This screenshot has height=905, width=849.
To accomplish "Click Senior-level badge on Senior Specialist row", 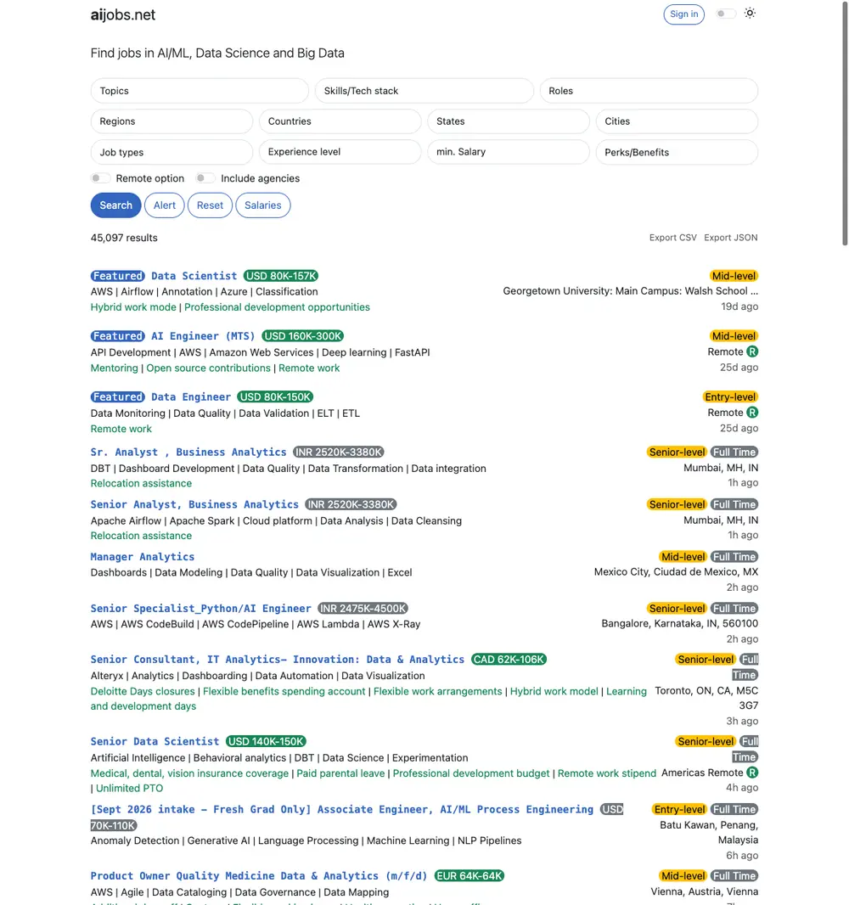I will click(677, 609).
